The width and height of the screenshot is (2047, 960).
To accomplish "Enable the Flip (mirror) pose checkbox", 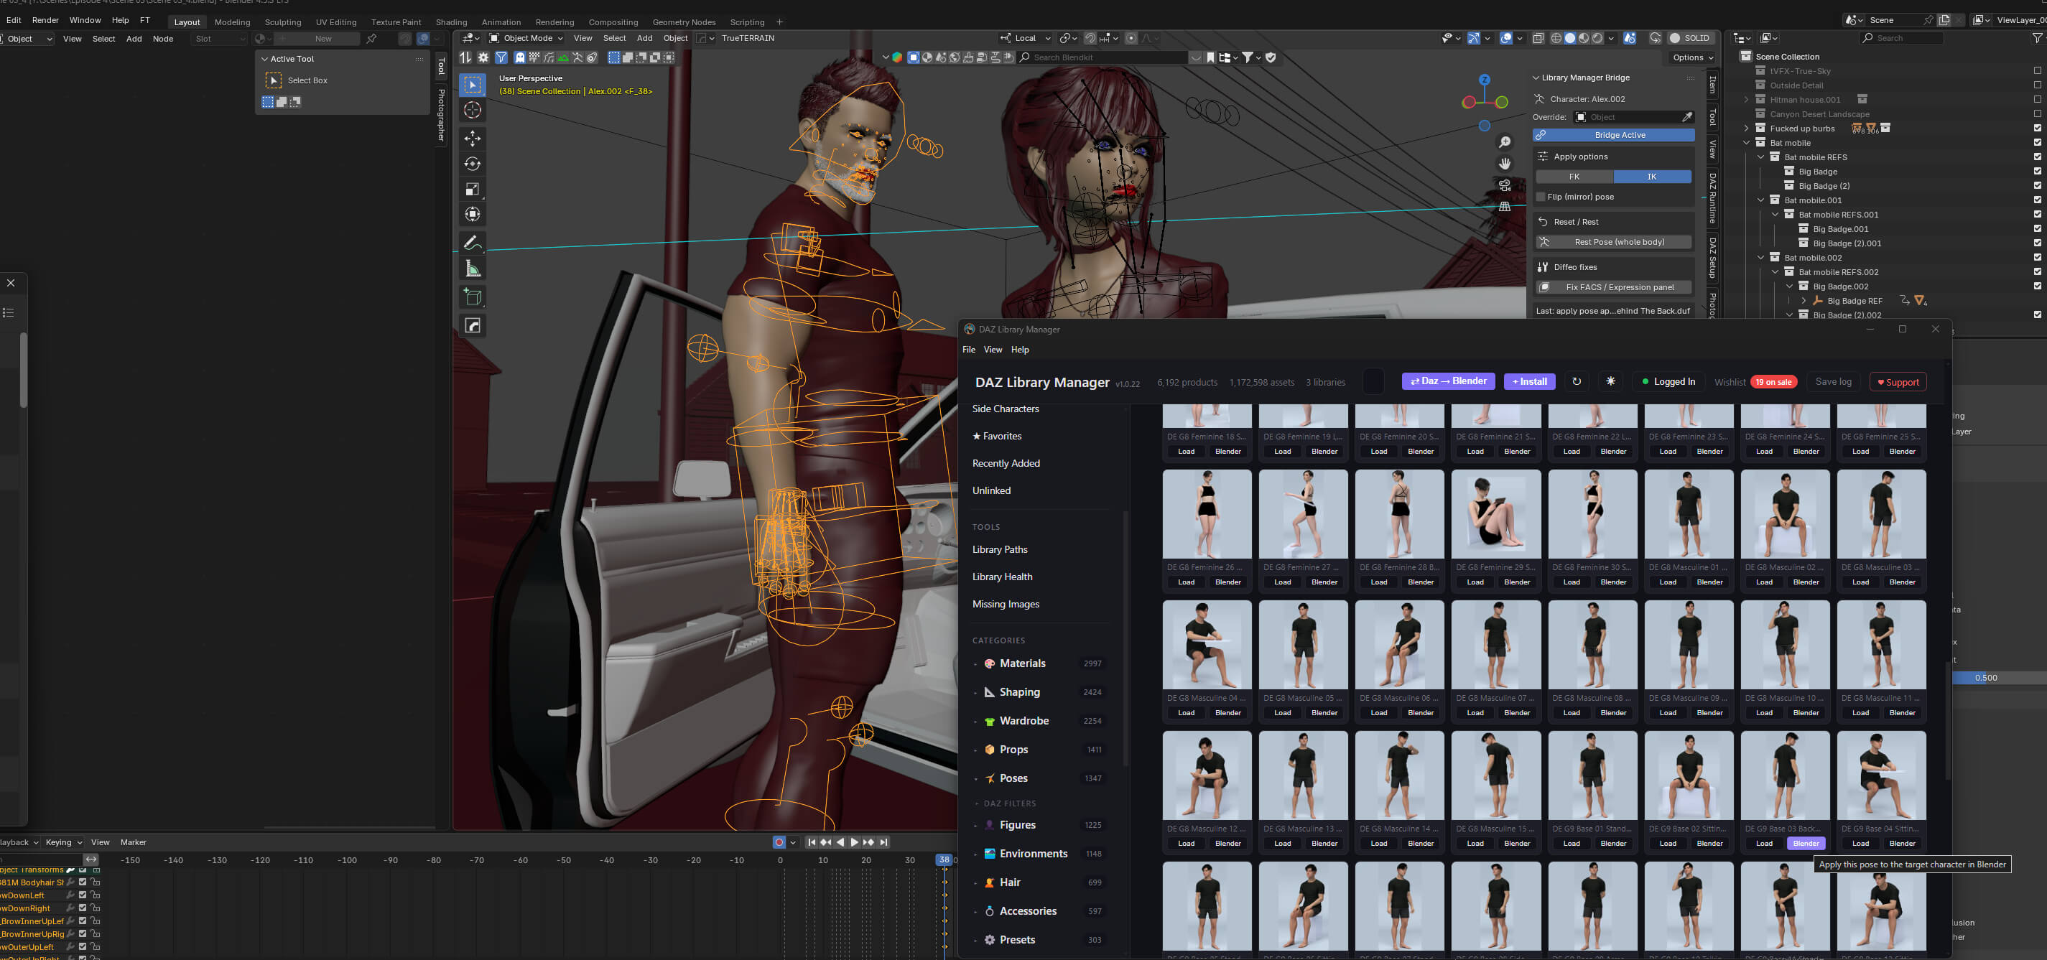I will [1541, 196].
